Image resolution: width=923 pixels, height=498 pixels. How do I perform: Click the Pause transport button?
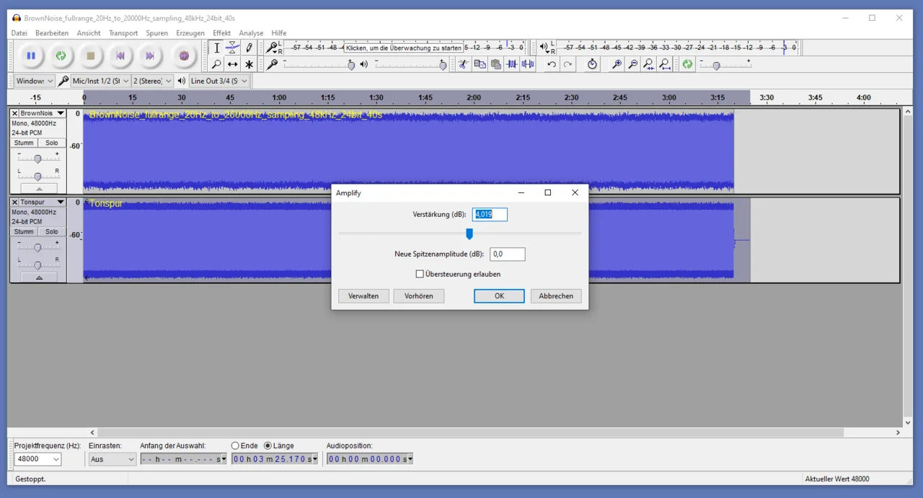[x=31, y=55]
